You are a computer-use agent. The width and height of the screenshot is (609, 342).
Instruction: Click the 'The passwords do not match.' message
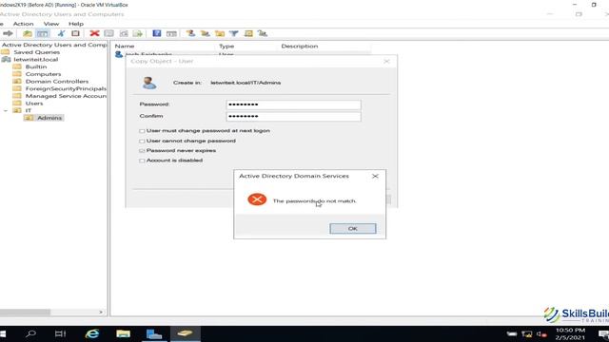pyautogui.click(x=314, y=200)
